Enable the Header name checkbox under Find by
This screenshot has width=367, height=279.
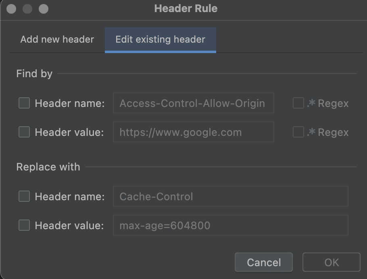tap(24, 103)
